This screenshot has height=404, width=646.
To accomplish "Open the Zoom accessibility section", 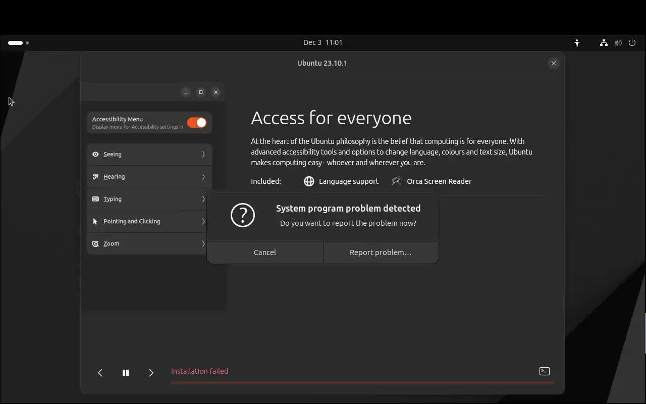I will coord(149,243).
